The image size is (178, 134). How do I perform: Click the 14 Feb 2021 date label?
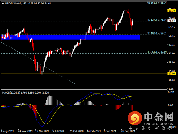pos(94,131)
